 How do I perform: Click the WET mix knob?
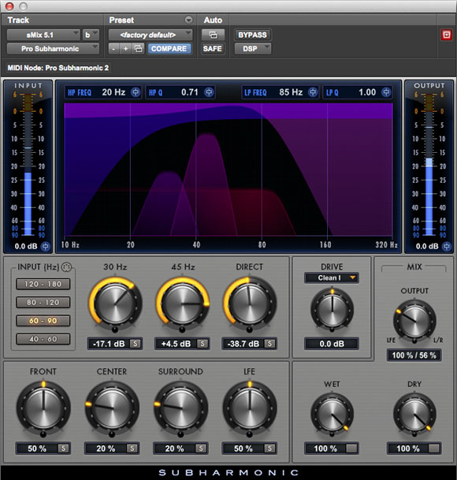coord(333,415)
